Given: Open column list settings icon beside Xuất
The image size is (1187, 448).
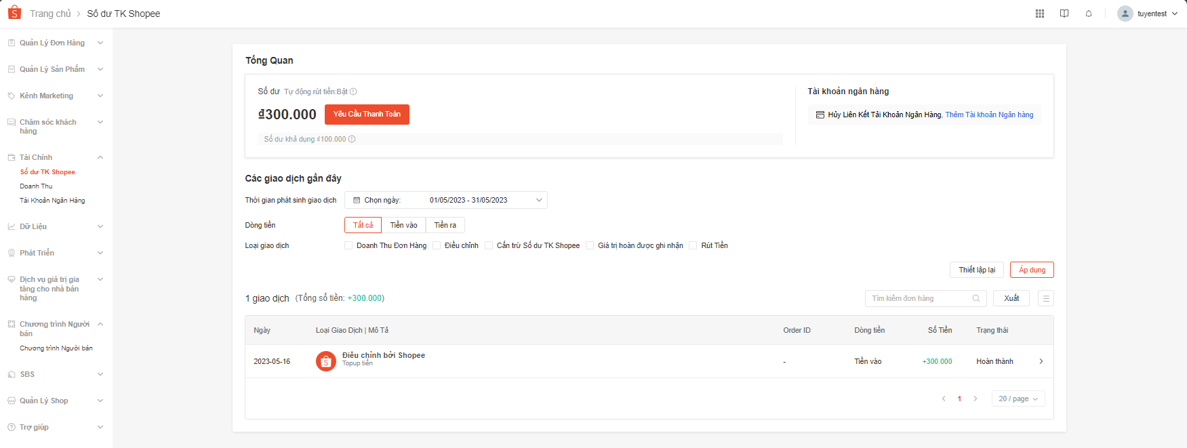Looking at the screenshot, I should coord(1045,298).
